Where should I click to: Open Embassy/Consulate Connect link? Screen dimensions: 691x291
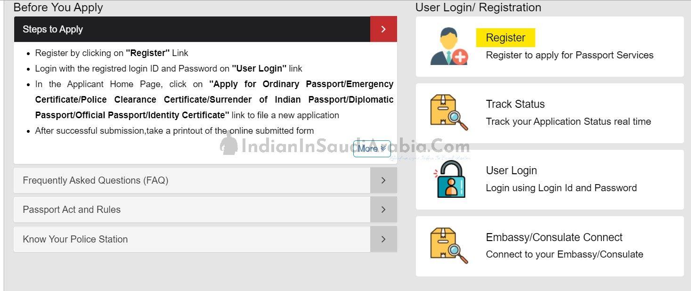tap(554, 237)
